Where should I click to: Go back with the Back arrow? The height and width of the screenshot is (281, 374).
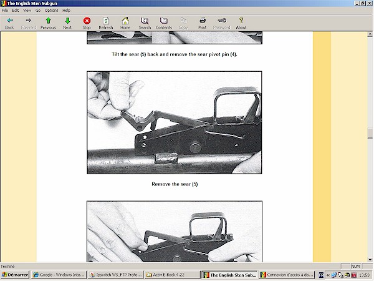(x=9, y=23)
